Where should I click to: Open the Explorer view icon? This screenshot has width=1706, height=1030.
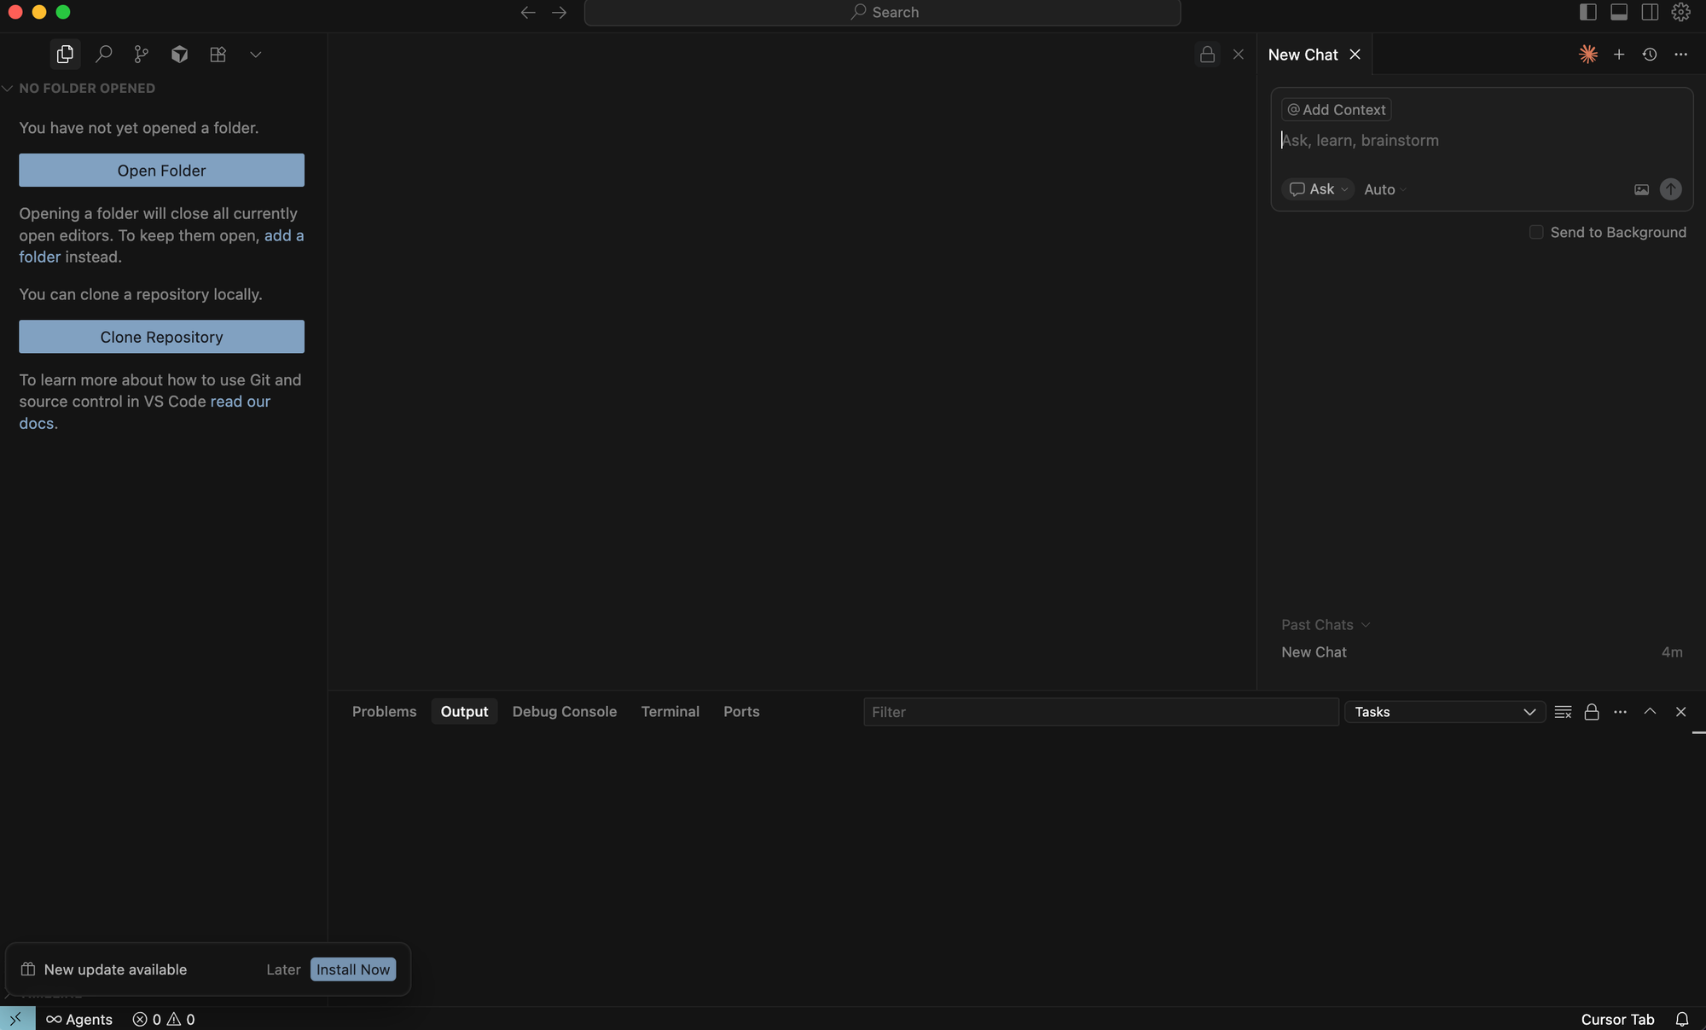click(65, 55)
